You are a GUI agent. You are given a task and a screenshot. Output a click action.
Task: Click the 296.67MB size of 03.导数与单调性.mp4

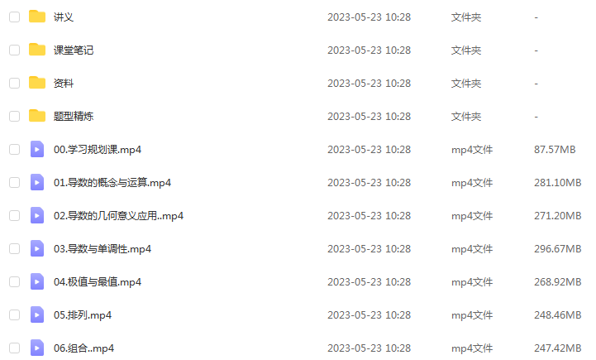coord(558,249)
